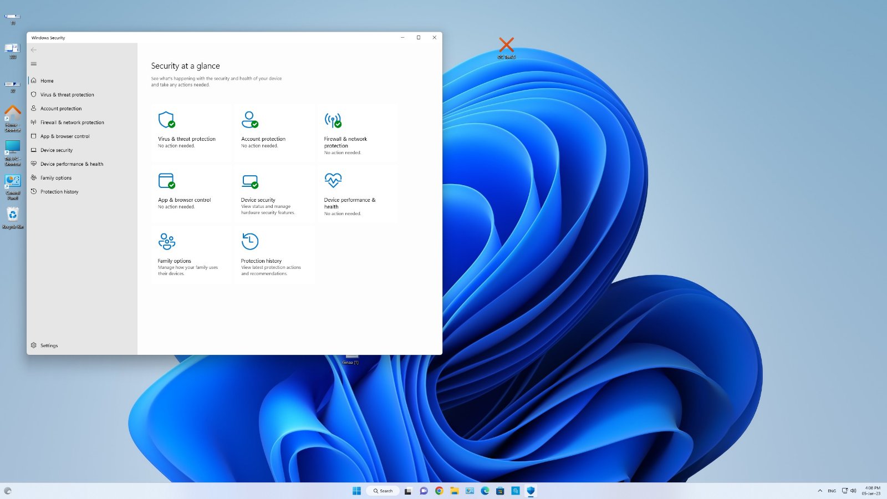Click the 'Security at a glance' heading
887x499 pixels.
click(x=185, y=66)
